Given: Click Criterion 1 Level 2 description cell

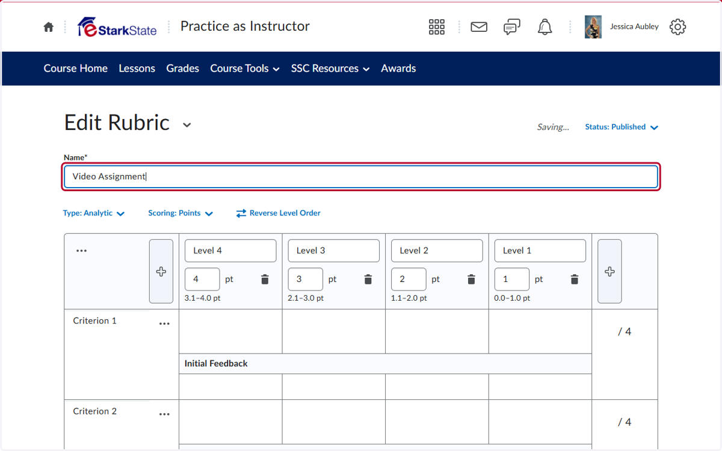Looking at the screenshot, I should point(437,331).
